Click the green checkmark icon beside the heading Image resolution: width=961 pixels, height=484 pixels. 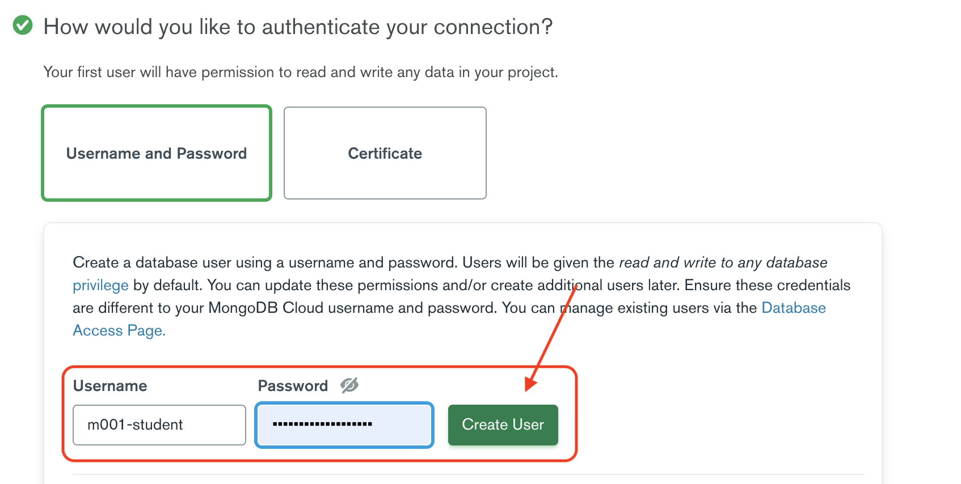(23, 26)
